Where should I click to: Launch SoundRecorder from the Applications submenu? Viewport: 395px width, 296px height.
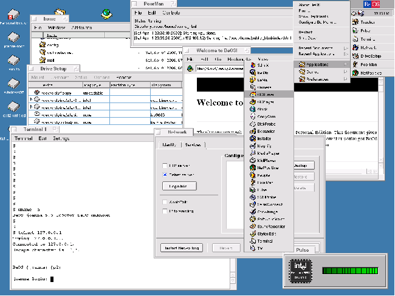pyautogui.click(x=269, y=226)
